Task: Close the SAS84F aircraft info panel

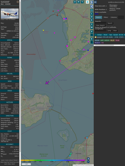Action: [18, 2]
